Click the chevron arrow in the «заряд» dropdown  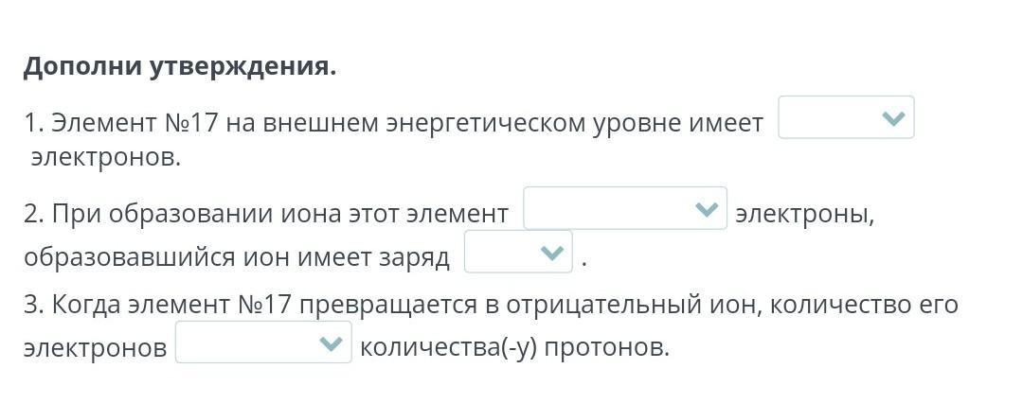click(552, 253)
